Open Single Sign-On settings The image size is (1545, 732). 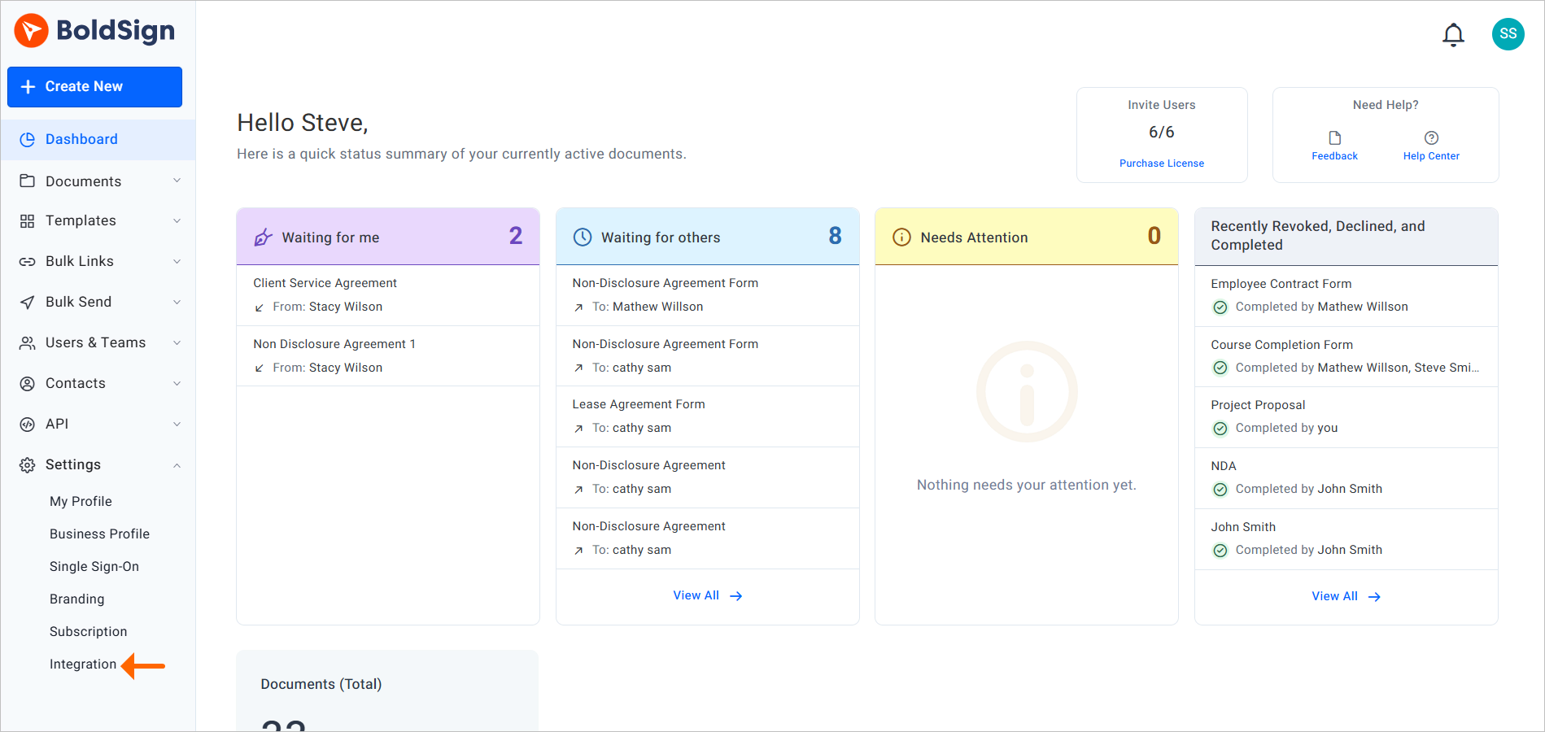[x=94, y=566]
